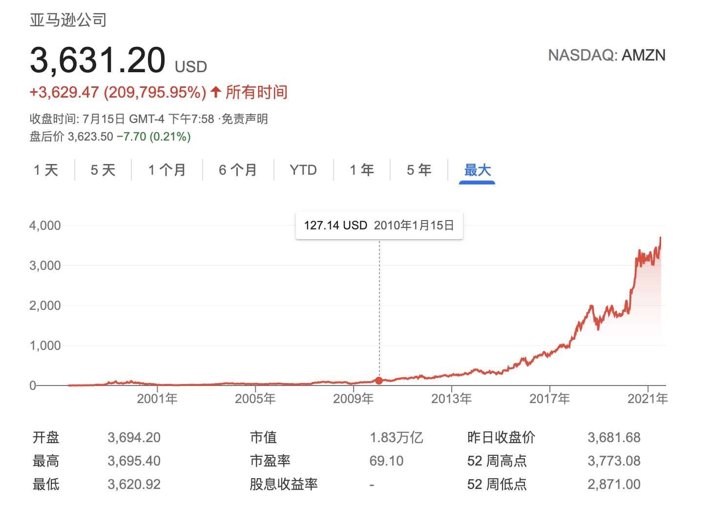Click the 最高 value 3,695.40
Image resolution: width=710 pixels, height=529 pixels.
click(134, 461)
